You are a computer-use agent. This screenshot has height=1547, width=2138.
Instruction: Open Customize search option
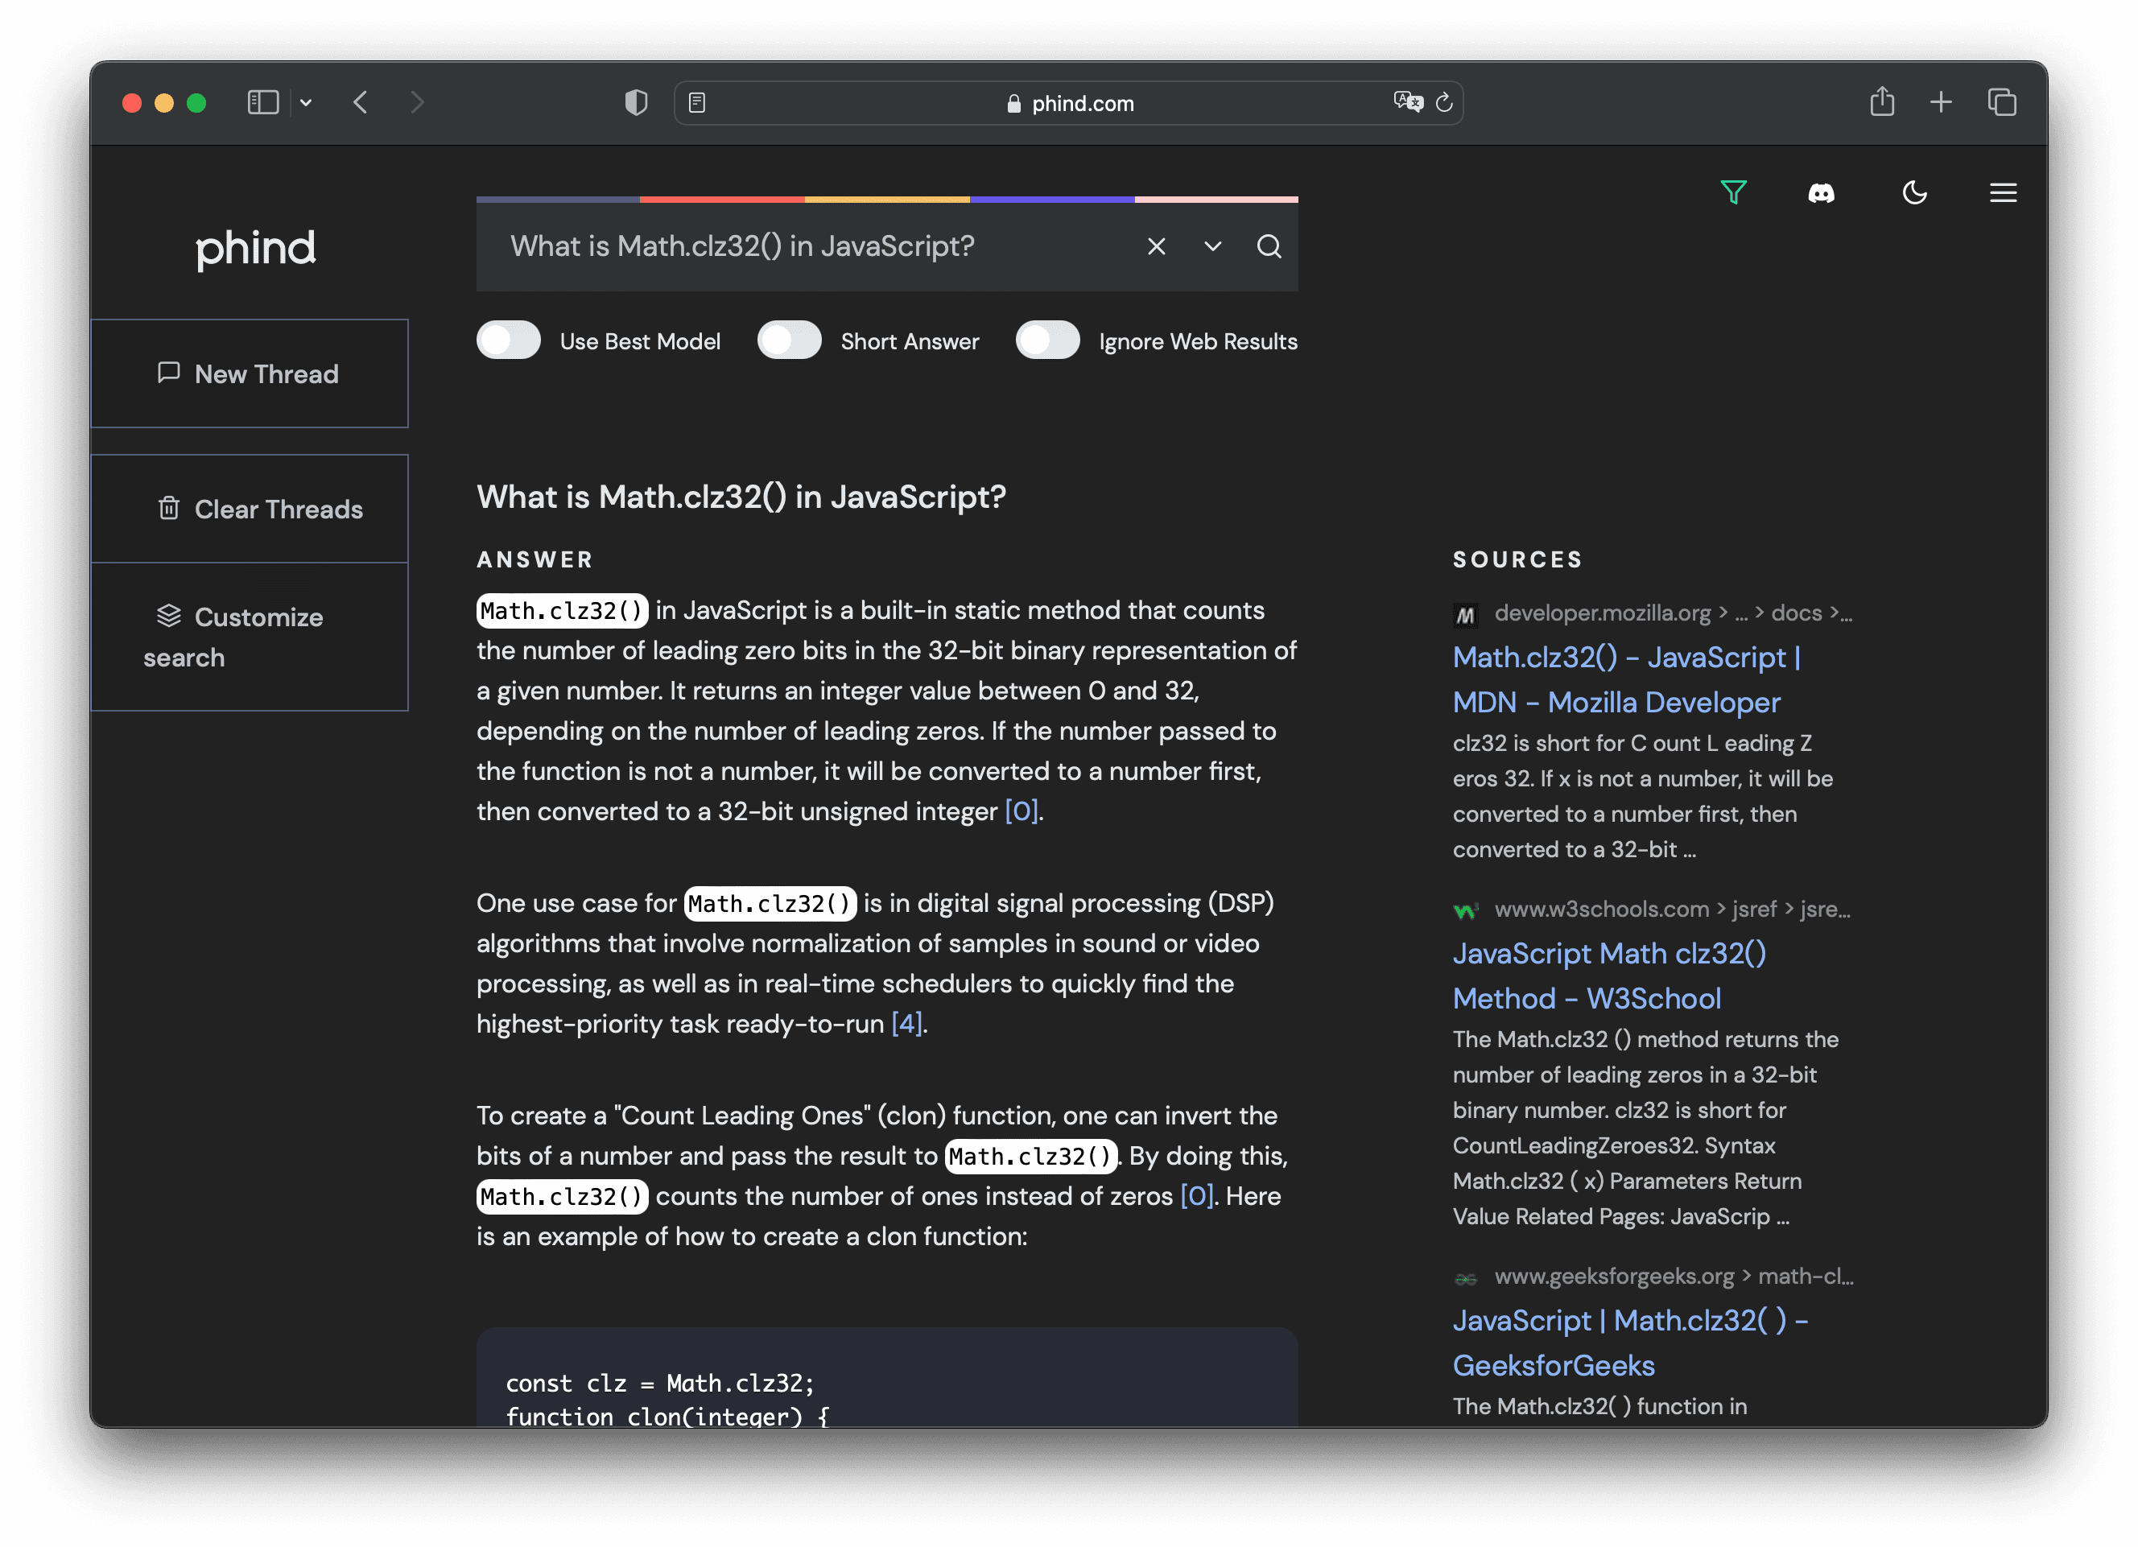(250, 637)
